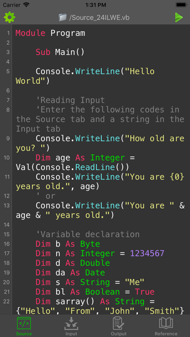The width and height of the screenshot is (190, 337).
Task: Open the Output tab
Action: pos(119,326)
